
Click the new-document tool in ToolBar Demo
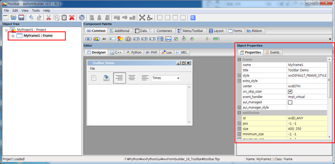94,78
